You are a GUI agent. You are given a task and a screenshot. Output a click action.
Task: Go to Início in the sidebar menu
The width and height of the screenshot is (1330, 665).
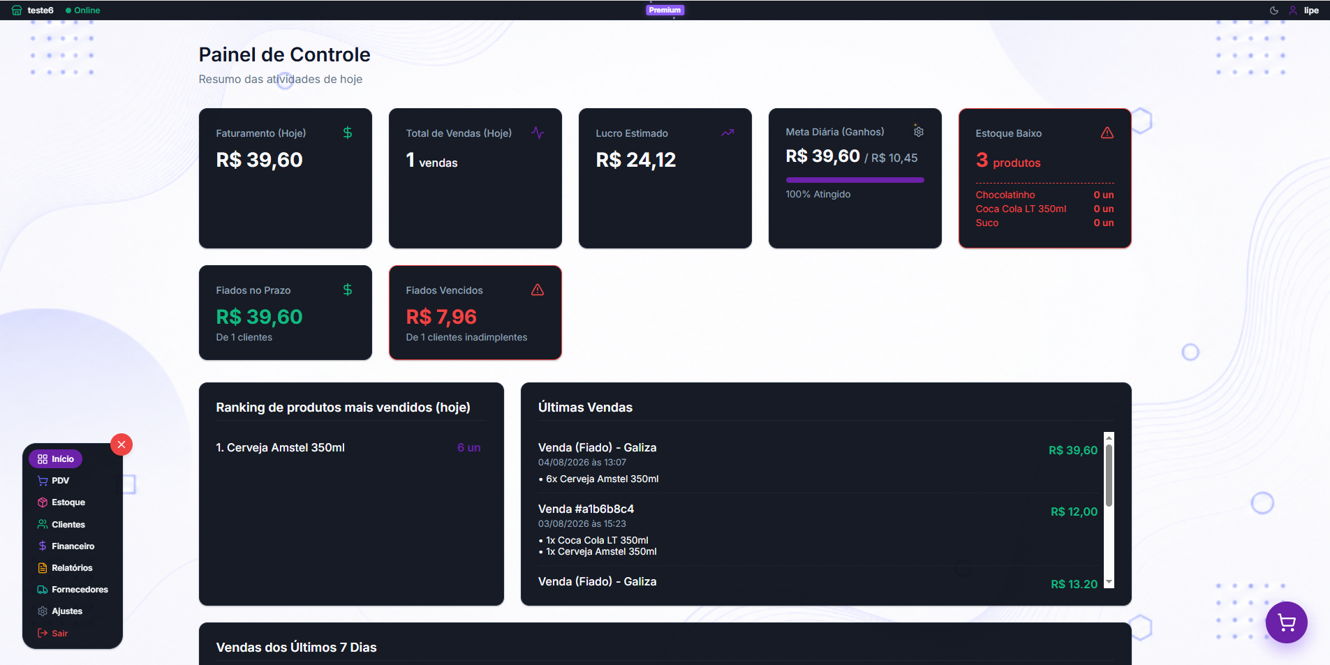56,458
